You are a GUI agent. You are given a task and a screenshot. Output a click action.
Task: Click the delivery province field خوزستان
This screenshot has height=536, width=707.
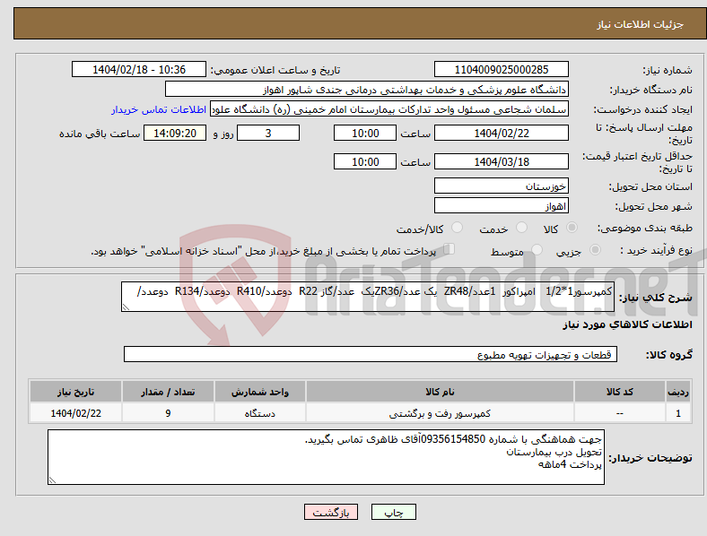pos(501,186)
